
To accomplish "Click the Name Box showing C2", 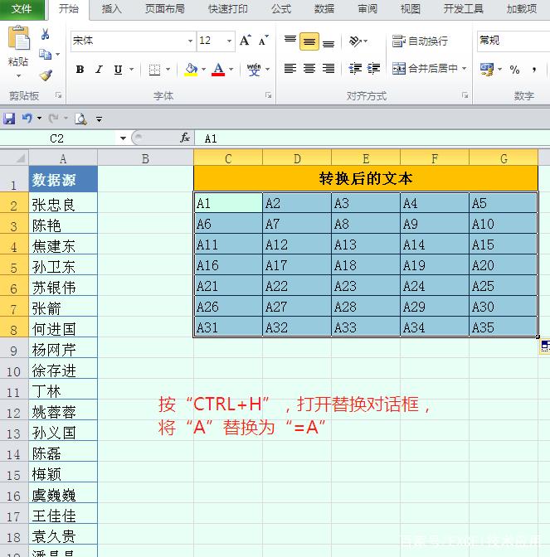I will coord(58,138).
